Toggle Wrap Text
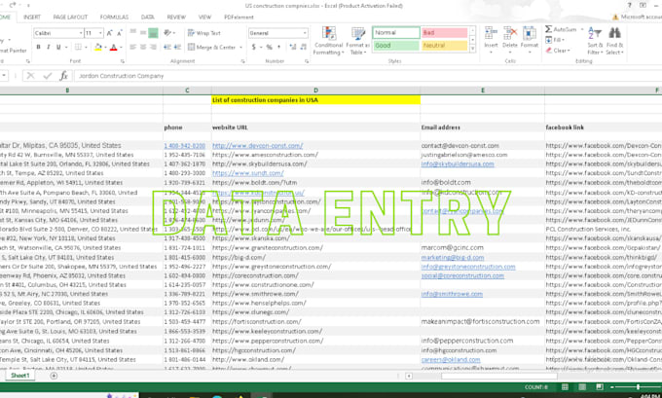The width and height of the screenshot is (662, 398). (203, 33)
